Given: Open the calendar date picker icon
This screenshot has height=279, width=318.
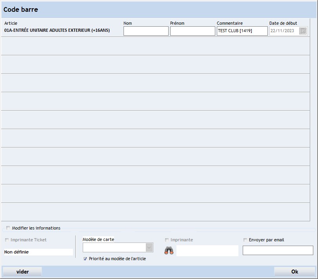Looking at the screenshot, I should tap(302, 31).
